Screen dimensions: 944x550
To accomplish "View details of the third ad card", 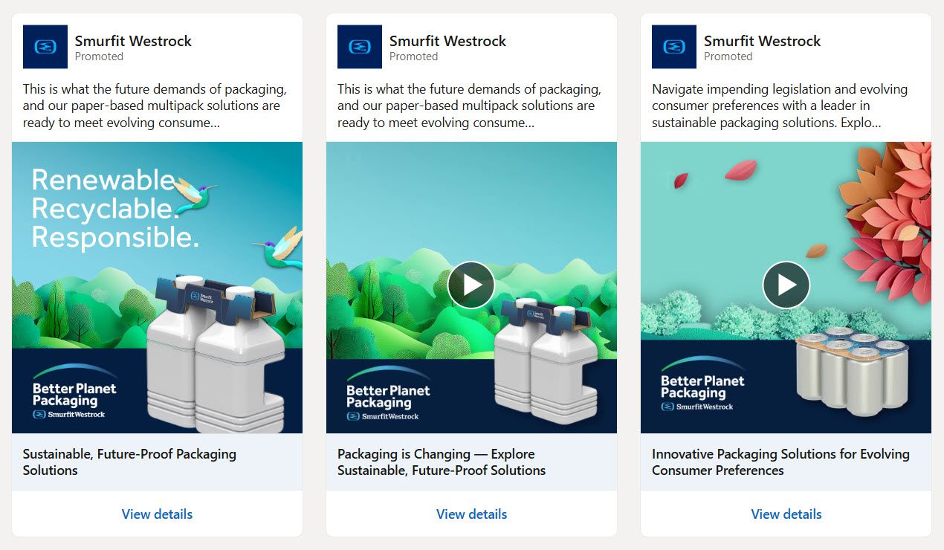I will point(786,514).
